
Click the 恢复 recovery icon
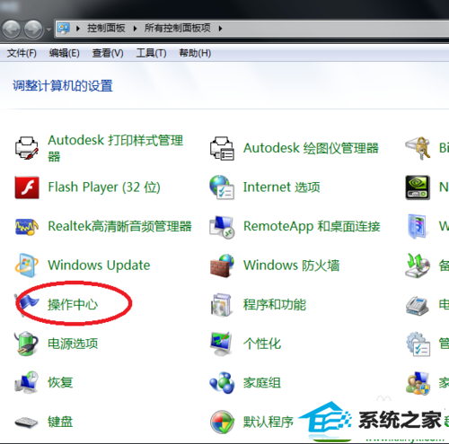click(x=26, y=382)
